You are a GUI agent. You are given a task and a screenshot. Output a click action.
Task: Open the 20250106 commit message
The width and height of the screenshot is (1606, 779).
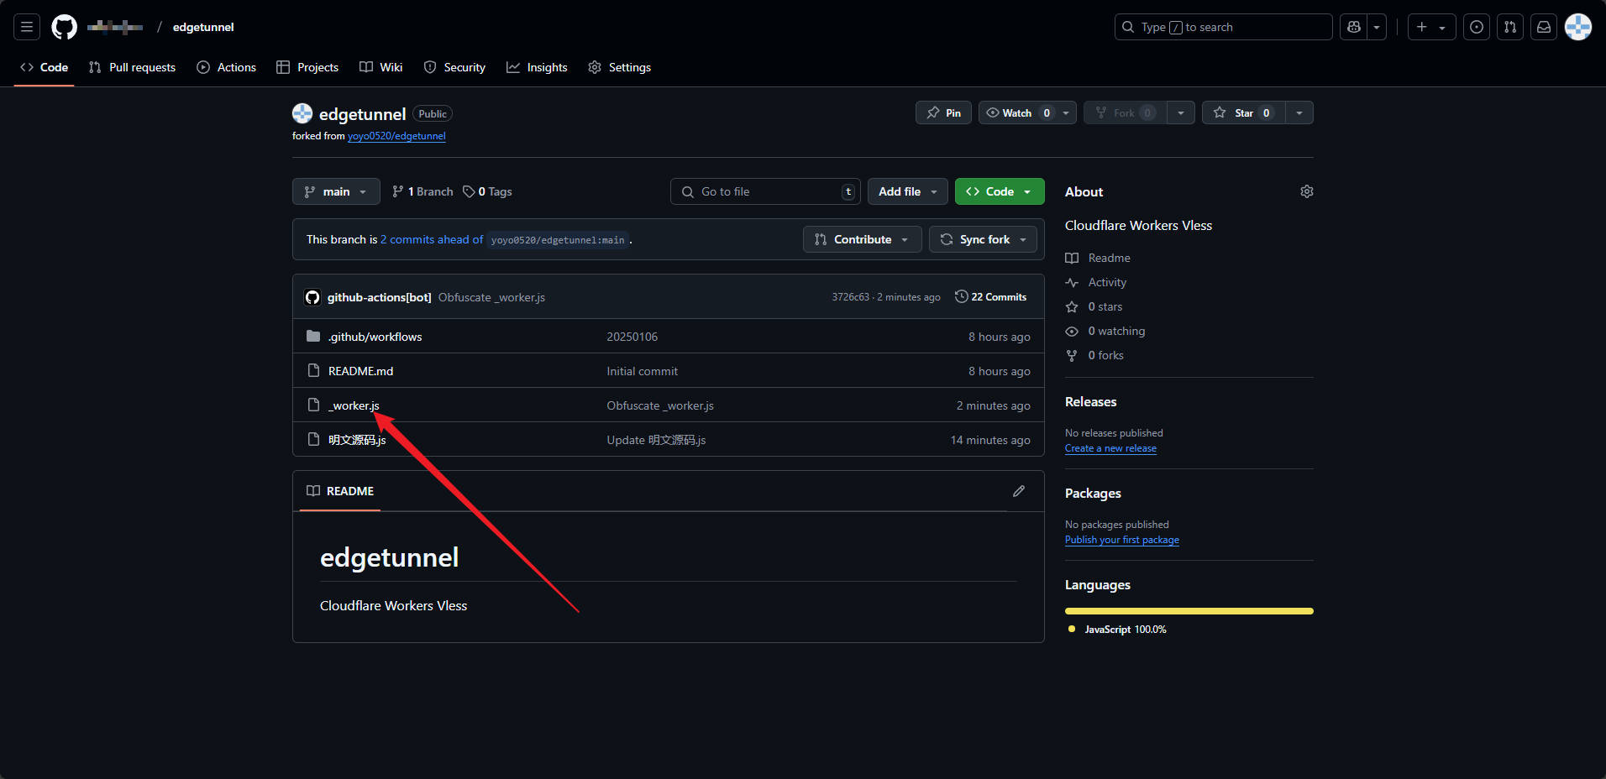tap(632, 337)
